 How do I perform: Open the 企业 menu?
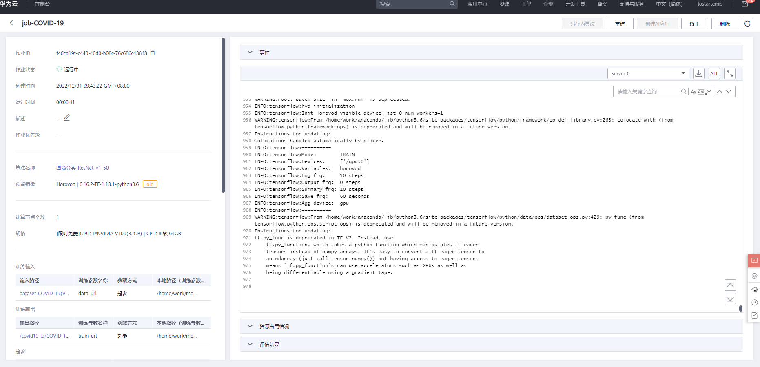[548, 4]
